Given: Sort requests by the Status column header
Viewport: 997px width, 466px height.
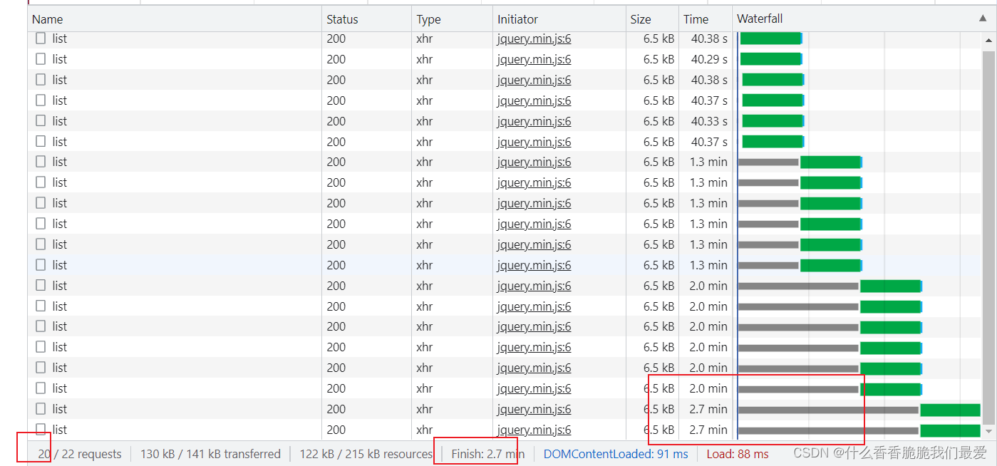Looking at the screenshot, I should tap(342, 19).
